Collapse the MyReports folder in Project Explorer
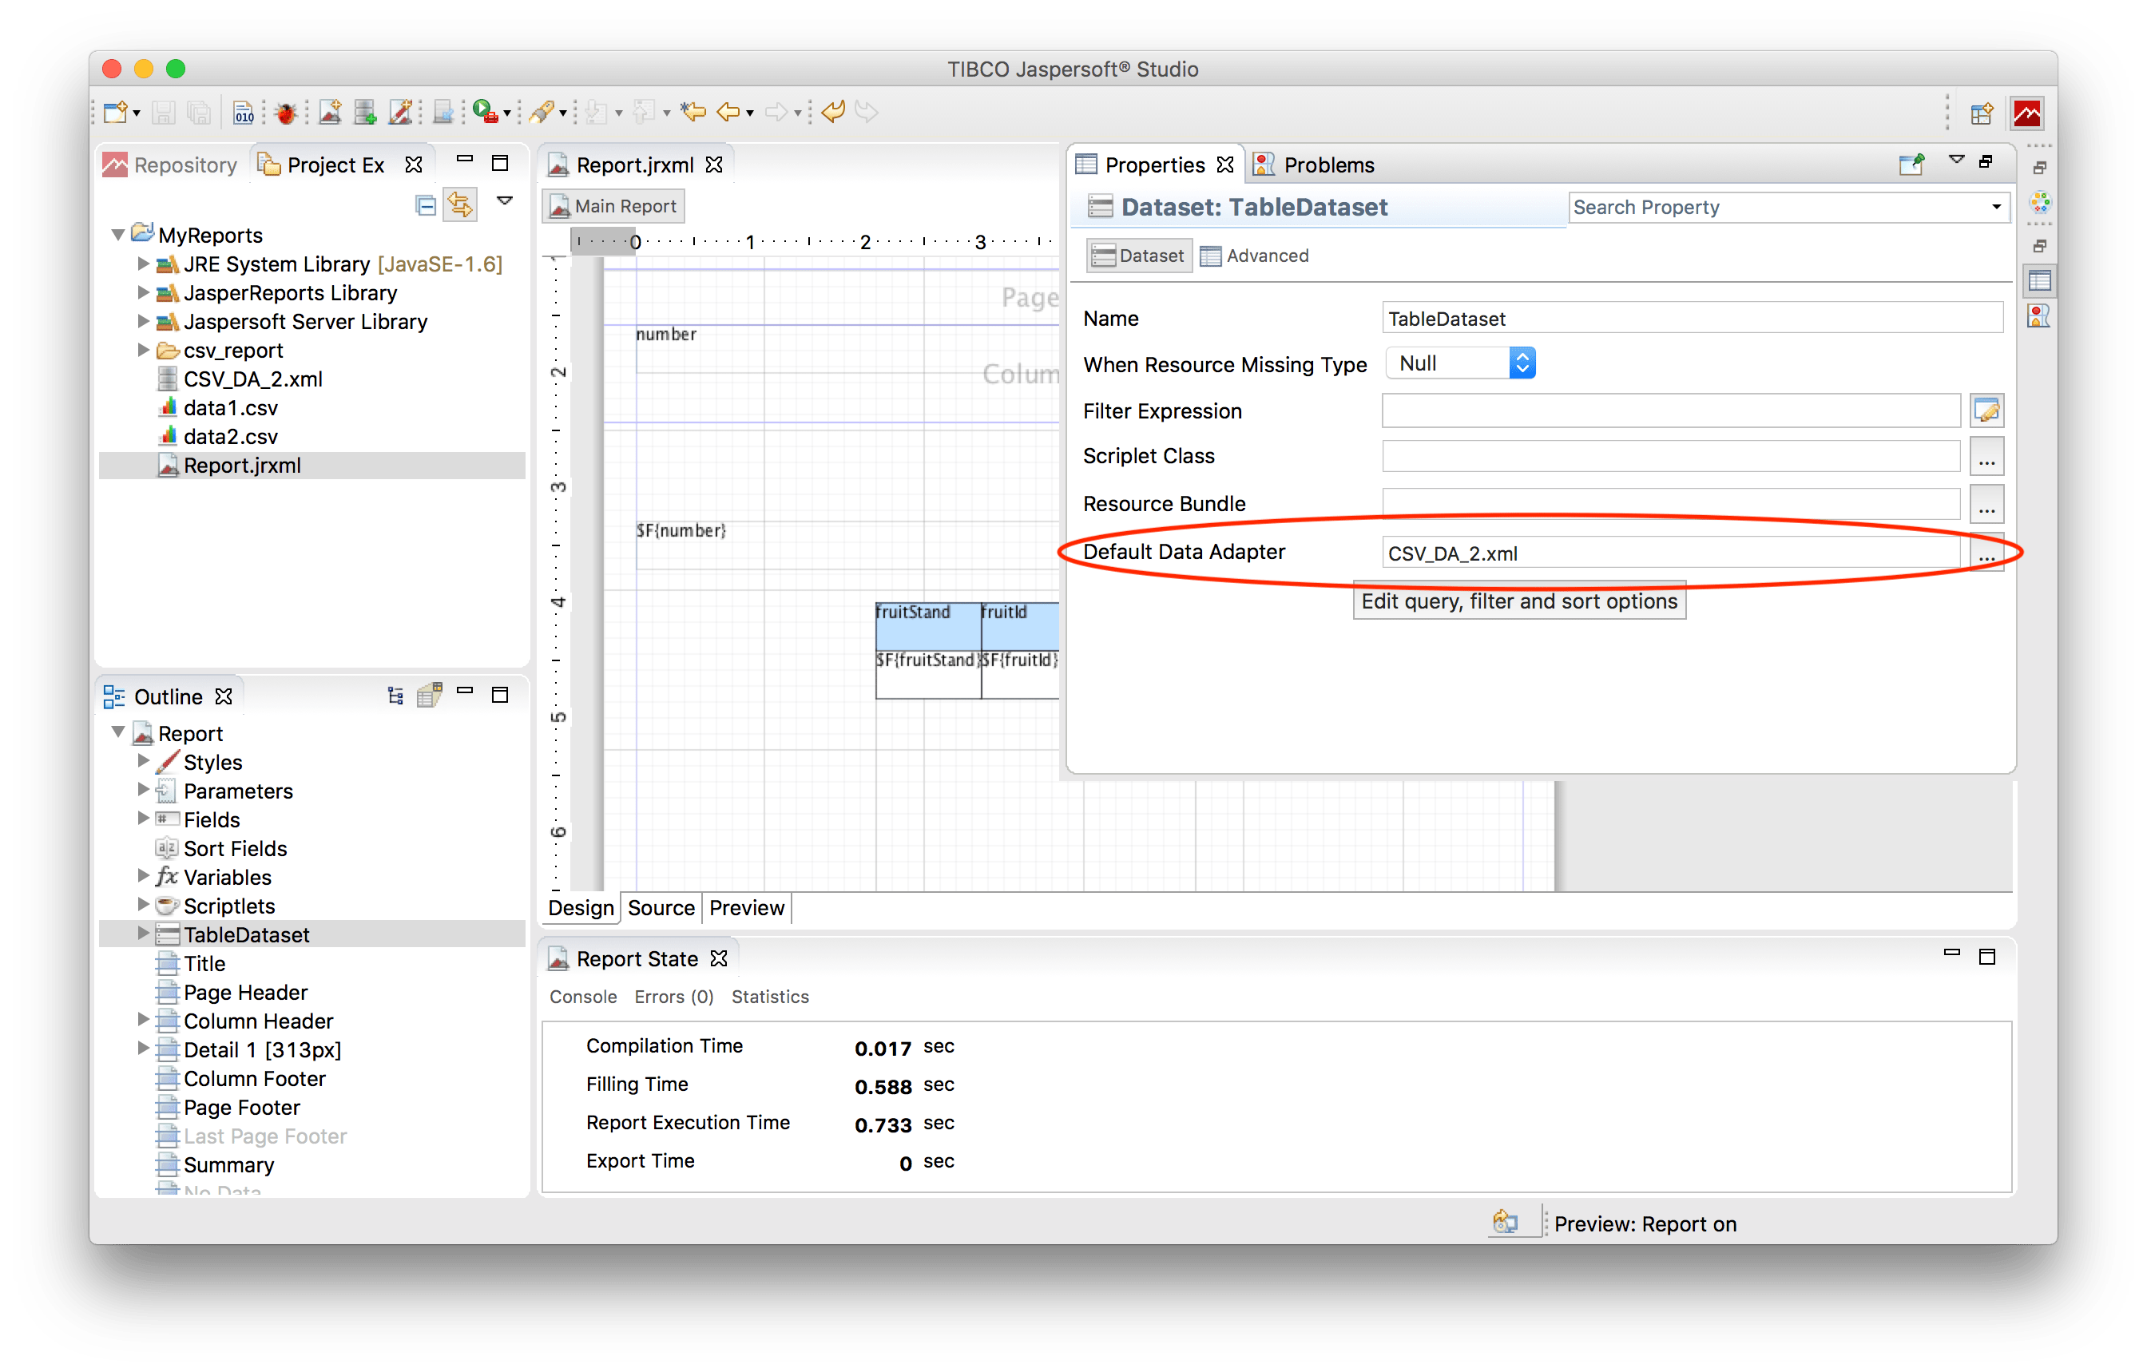Screen dimensions: 2147x1372 118,233
